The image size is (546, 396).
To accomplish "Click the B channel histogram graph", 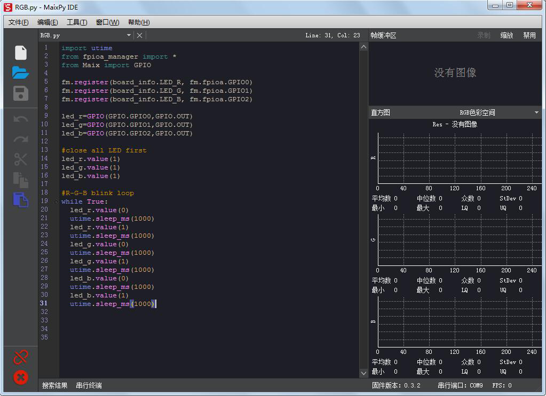I will pos(460,322).
